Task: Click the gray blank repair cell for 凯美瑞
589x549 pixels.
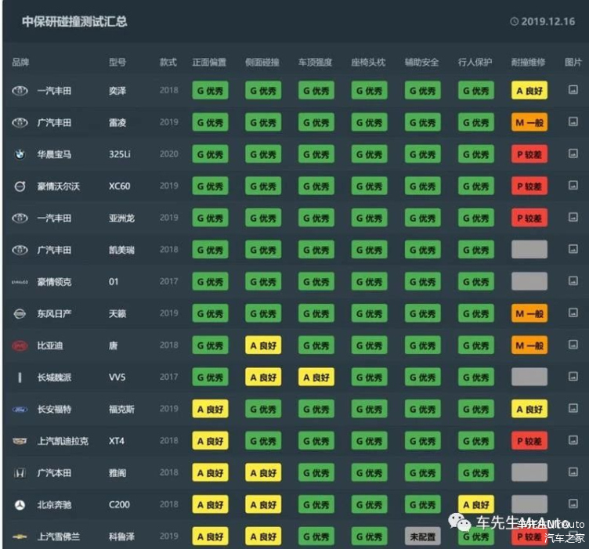Action: [x=529, y=250]
